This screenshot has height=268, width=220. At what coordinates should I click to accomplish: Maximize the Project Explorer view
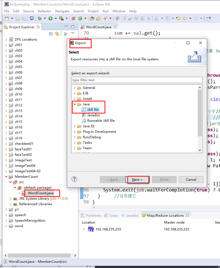(x=73, y=27)
